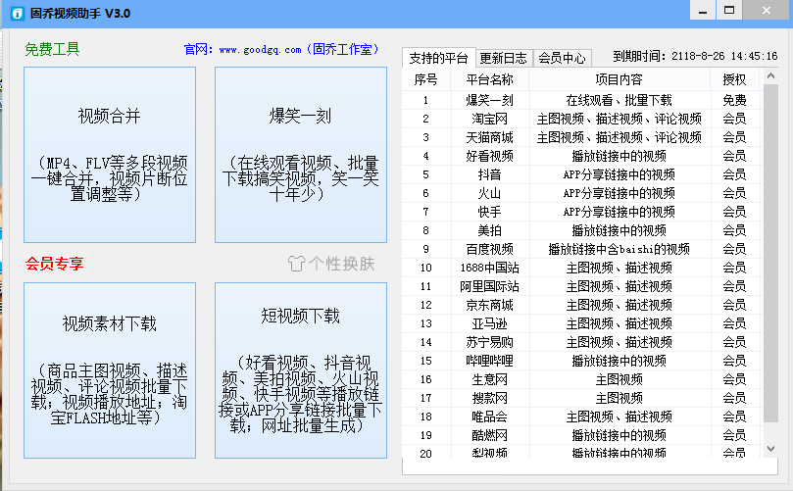Click the 个性换肤 shirt icon
Image resolution: width=793 pixels, height=491 pixels.
coord(297,264)
